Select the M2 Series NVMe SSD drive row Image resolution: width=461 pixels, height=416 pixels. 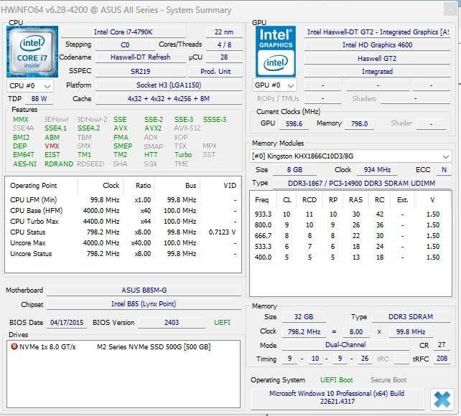coord(124,347)
